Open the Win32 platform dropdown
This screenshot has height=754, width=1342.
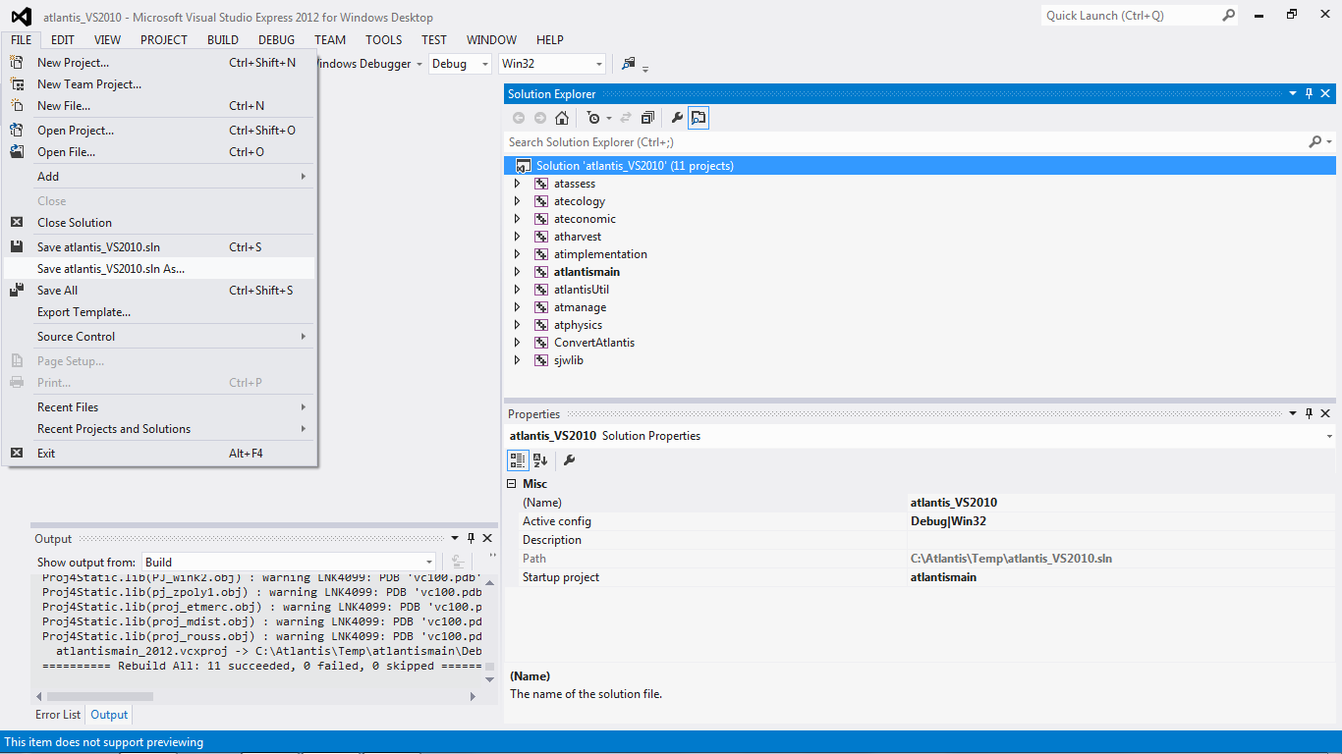[552, 64]
